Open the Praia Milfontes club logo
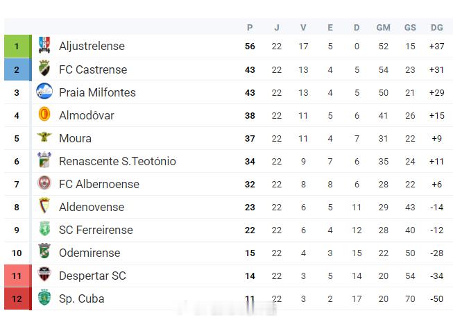The image size is (453, 320). pyautogui.click(x=44, y=91)
